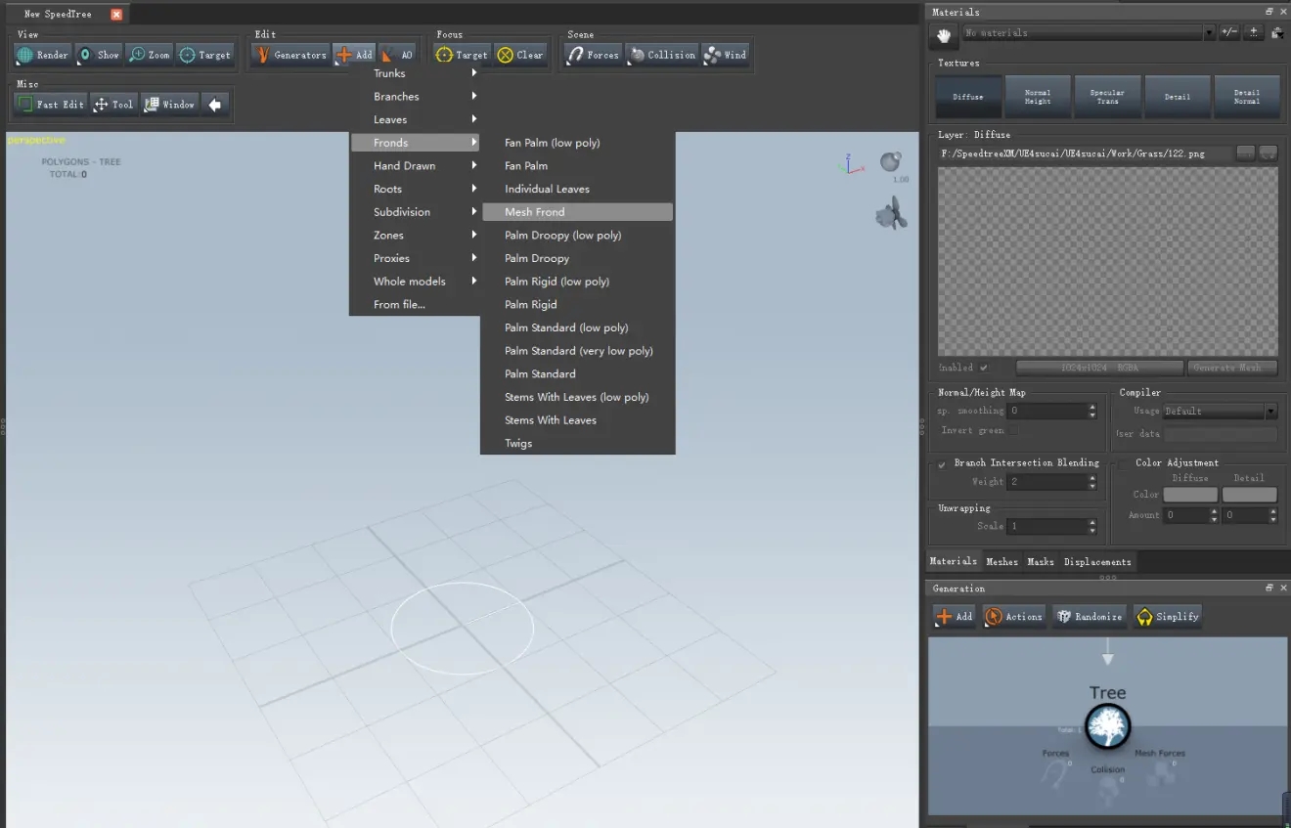Expand the Whole models submenu
1291x828 pixels.
click(x=416, y=282)
